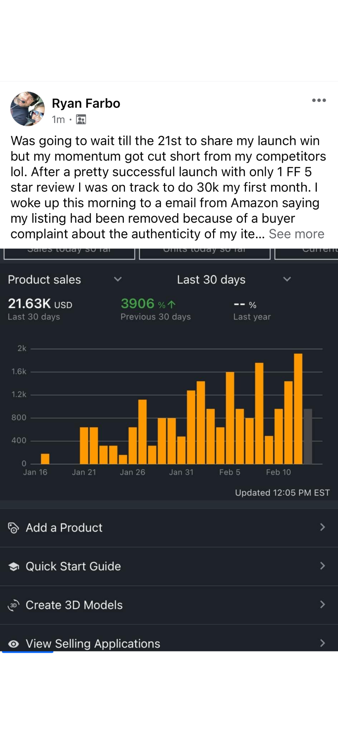
Task: Expand the Add a Product chevron
Action: coord(322,527)
